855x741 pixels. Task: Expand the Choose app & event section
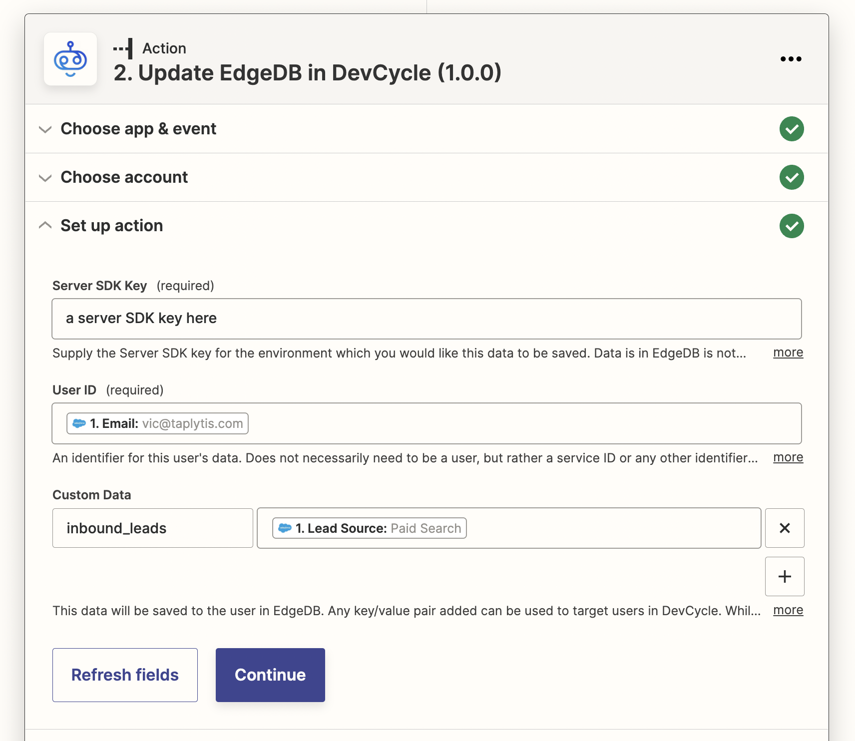tap(138, 129)
